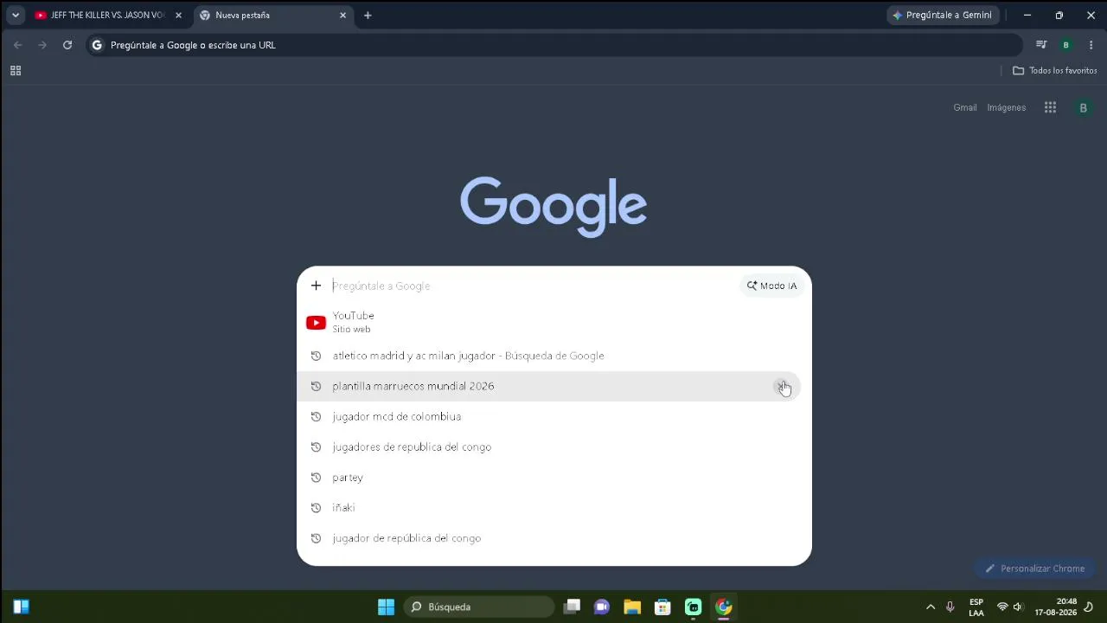This screenshot has width=1107, height=623.
Task: Click the Personalizar Chrome button
Action: (1034, 568)
